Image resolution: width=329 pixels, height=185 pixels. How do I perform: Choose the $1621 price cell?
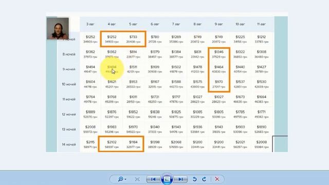(x=112, y=84)
